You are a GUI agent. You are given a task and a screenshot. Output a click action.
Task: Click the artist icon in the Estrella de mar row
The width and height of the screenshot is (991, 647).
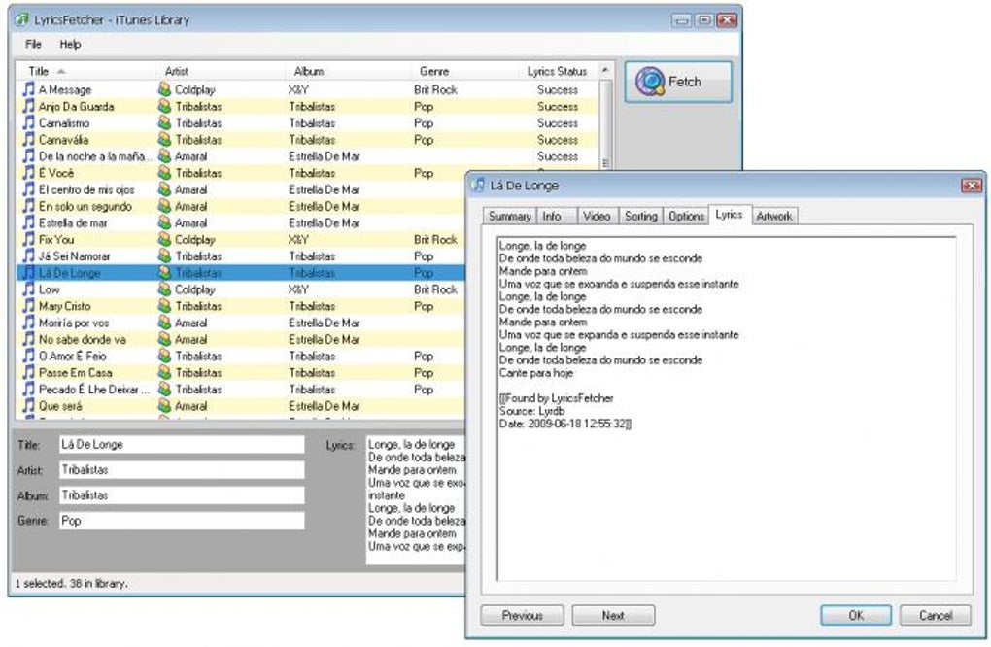point(164,222)
